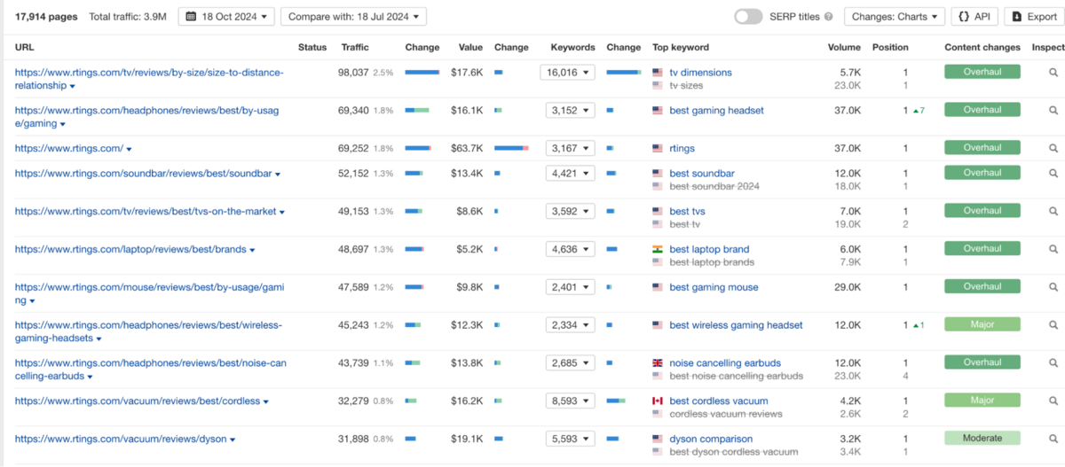Sort by the Keywords column header
1065x467 pixels.
(572, 48)
